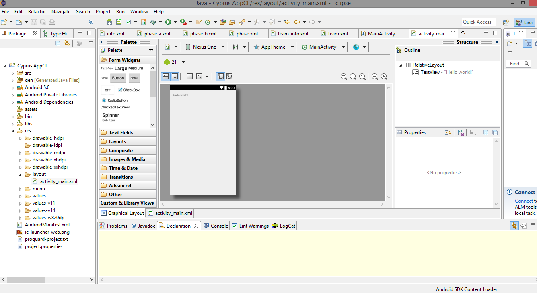This screenshot has width=537, height=293.
Task: Open the Android SDK Manager icon
Action: coord(109,22)
